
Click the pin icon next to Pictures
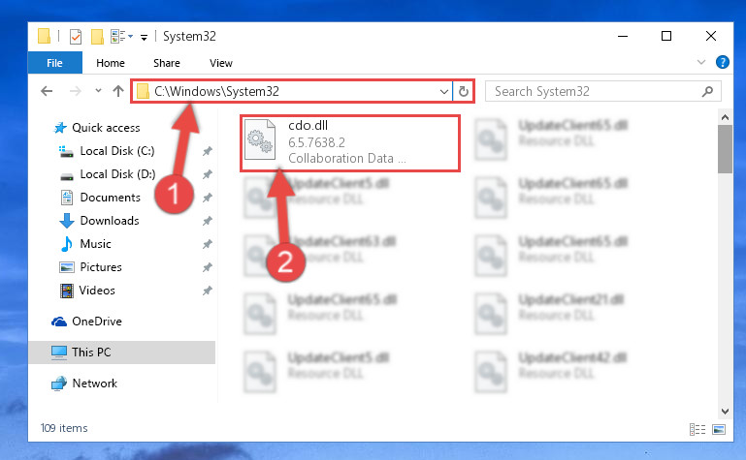207,267
